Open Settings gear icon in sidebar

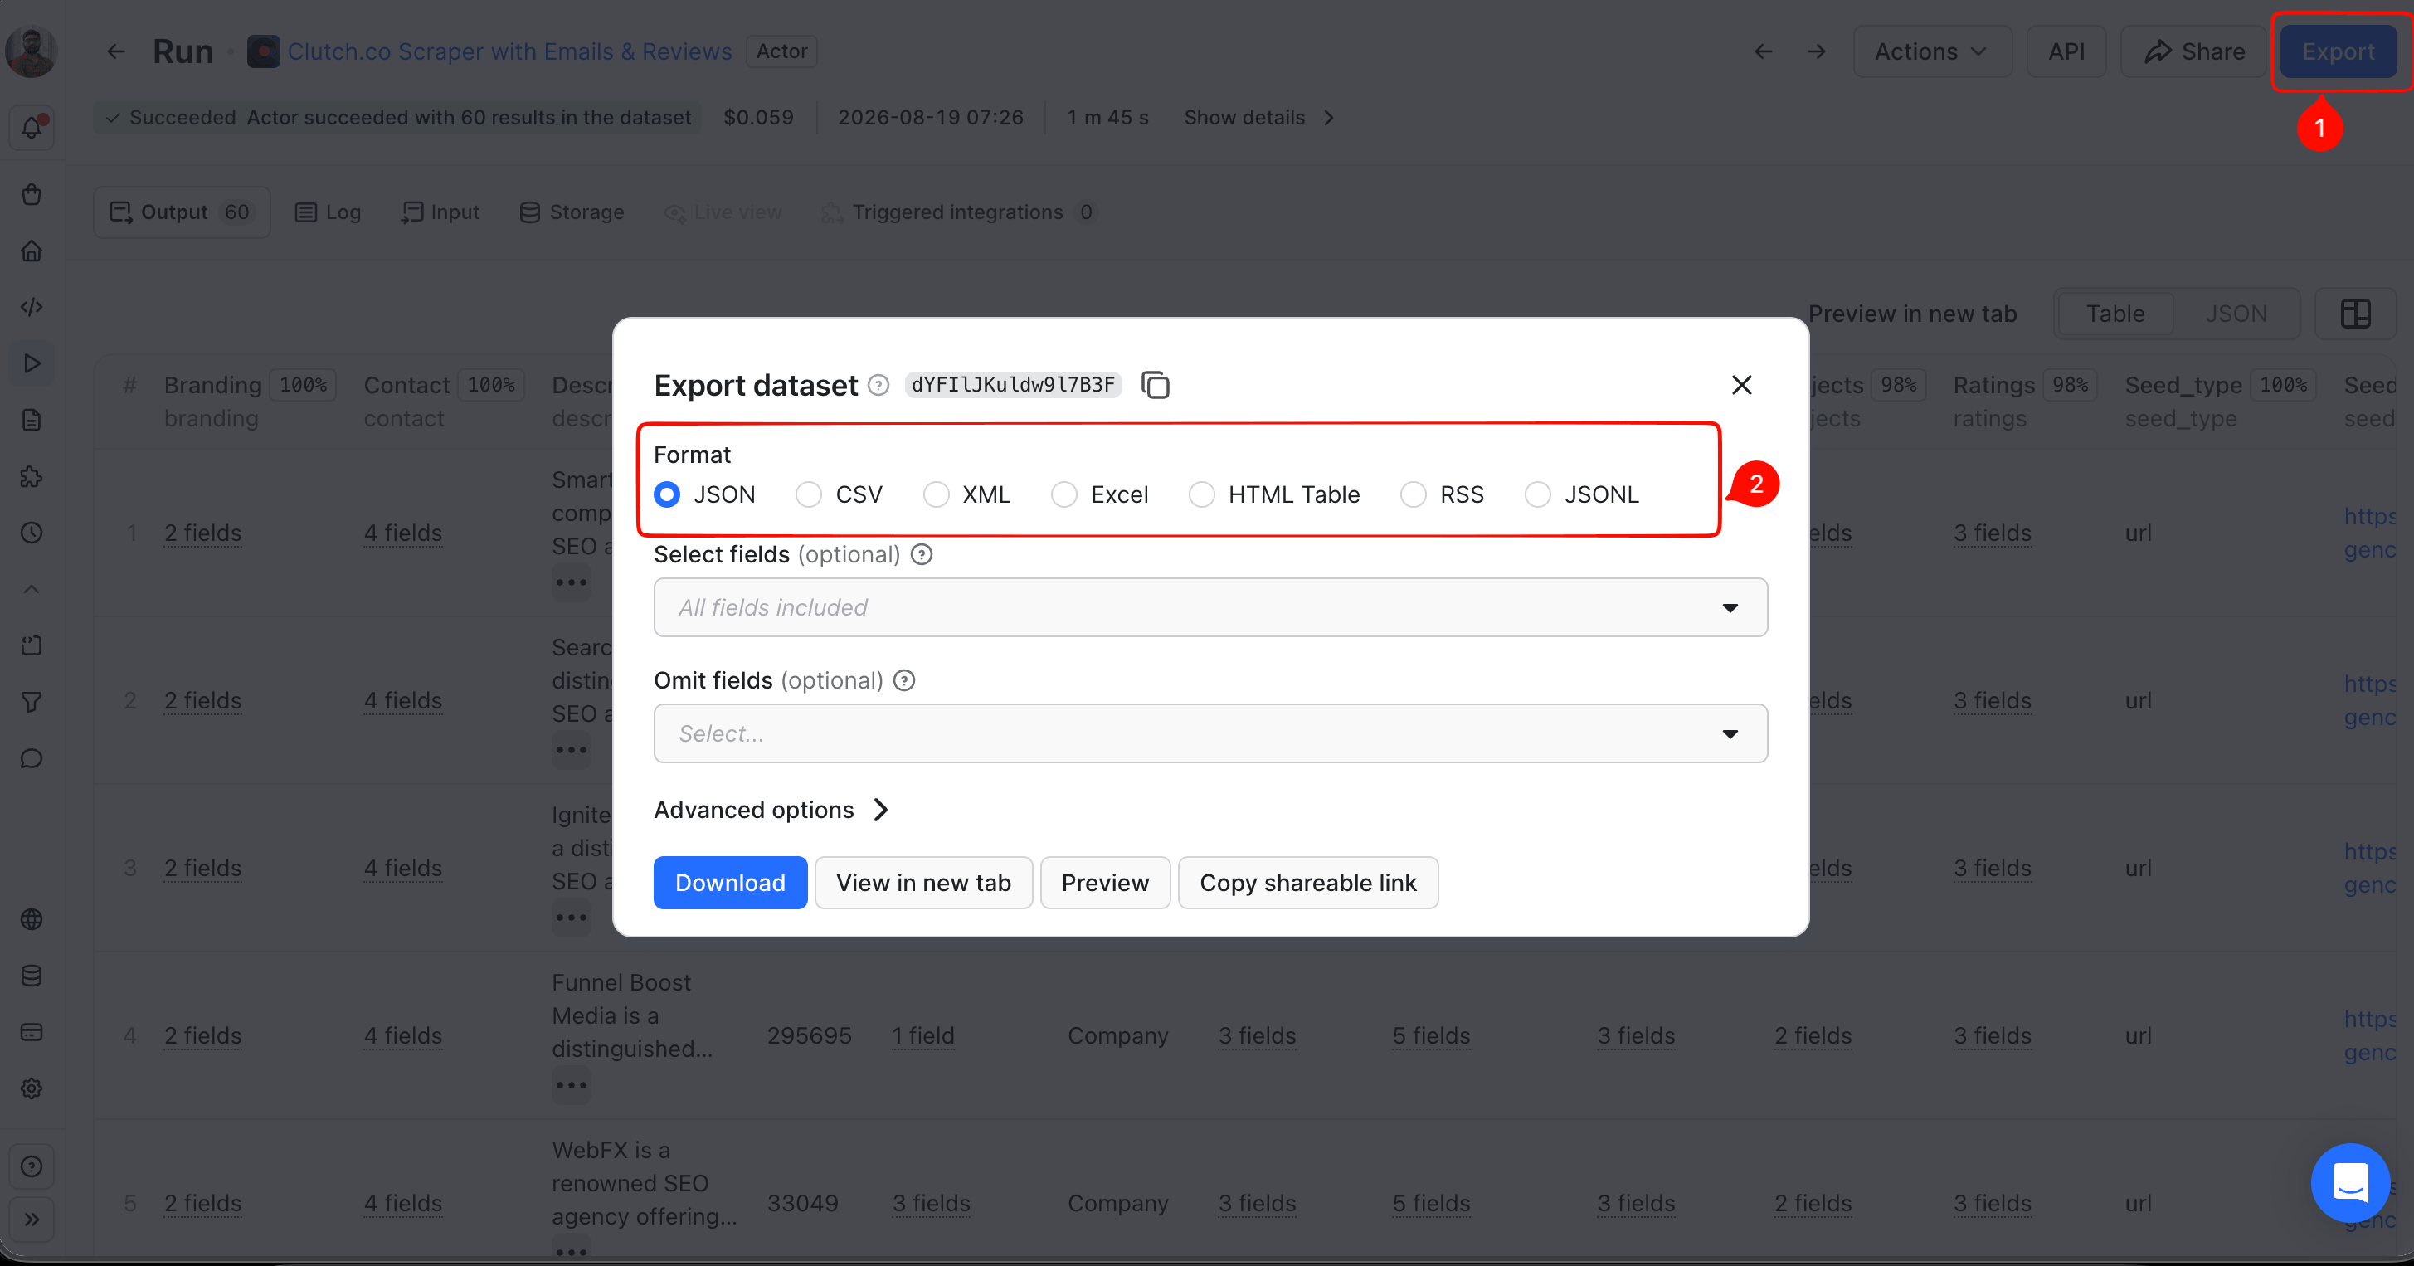31,1088
